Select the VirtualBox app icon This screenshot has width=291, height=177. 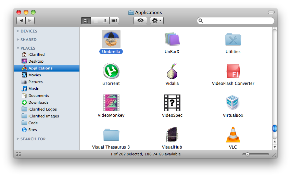point(233,103)
